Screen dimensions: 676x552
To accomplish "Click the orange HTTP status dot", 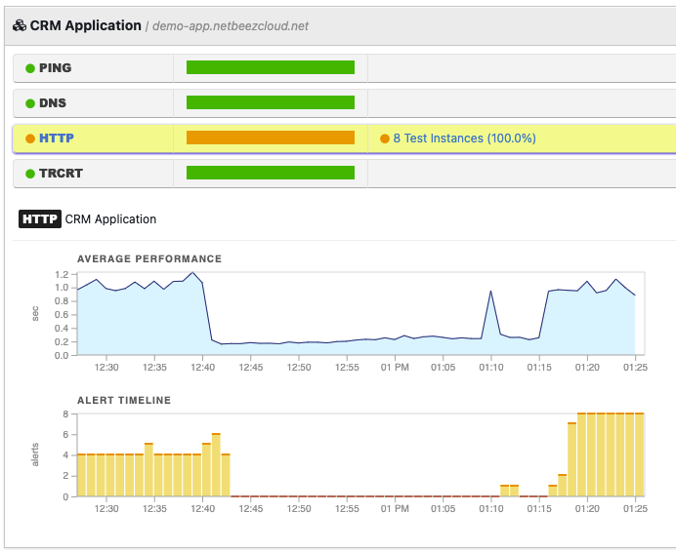I will coord(30,138).
